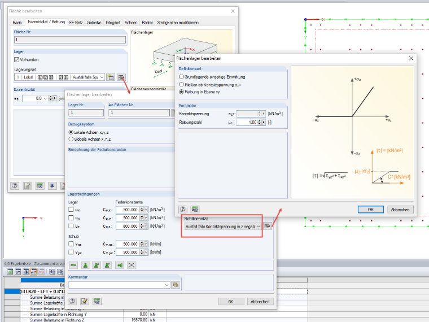Select Fließen ab Kontaktspannung radio option

click(181, 84)
